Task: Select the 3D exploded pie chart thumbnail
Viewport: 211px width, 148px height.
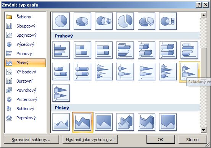Action: tap(147, 21)
